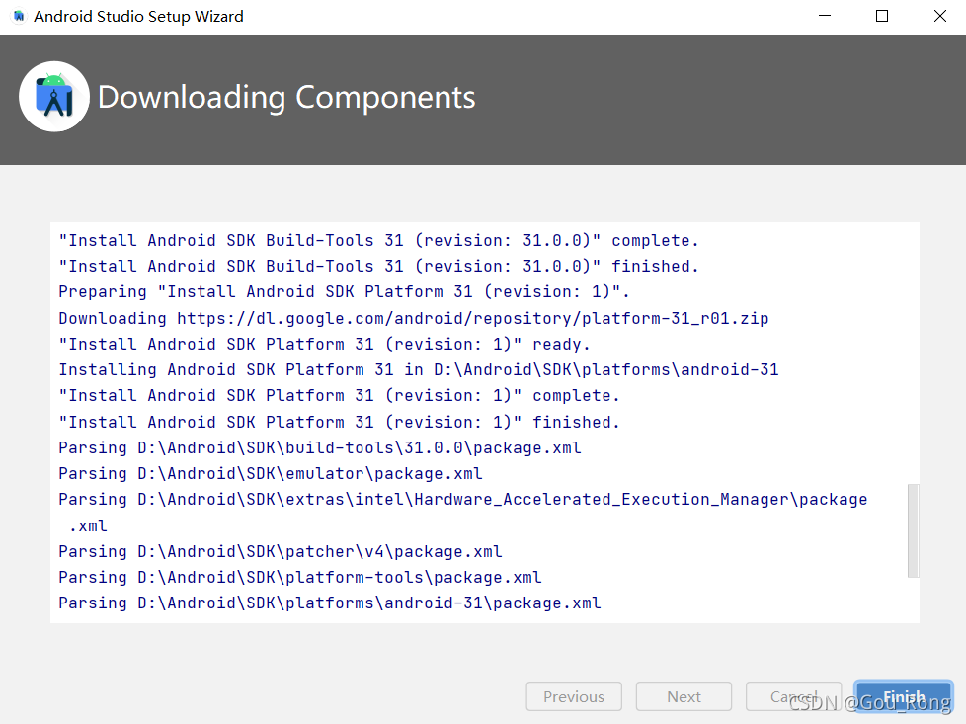The height and width of the screenshot is (724, 966).
Task: Click the 'Downloading Components' heading
Action: coord(286,98)
